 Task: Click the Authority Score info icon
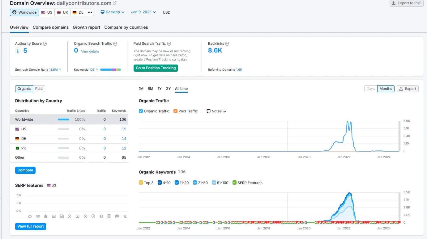coord(45,44)
